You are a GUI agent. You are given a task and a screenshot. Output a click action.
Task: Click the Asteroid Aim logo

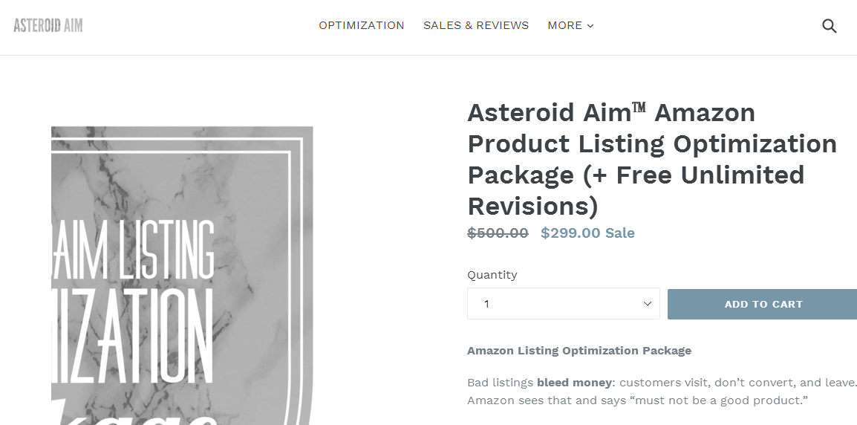pos(48,25)
